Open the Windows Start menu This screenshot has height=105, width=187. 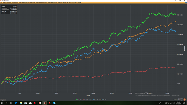click(2, 103)
